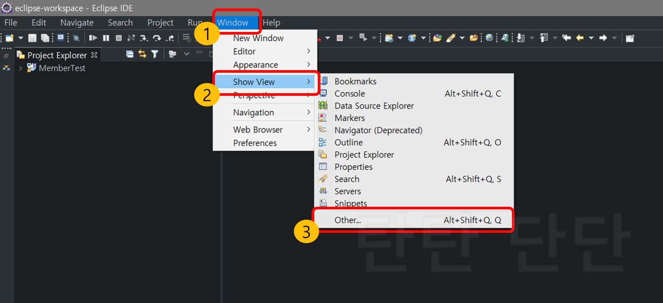Show the Properties view

[414, 167]
